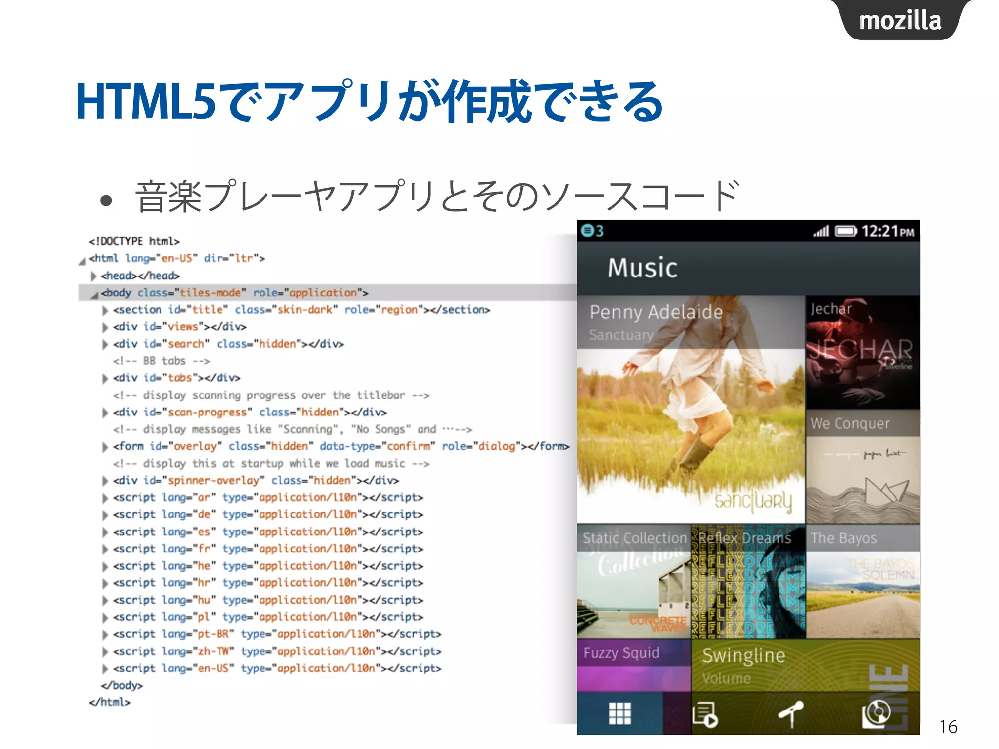
Task: Expand the script lang pl node
Action: pyautogui.click(x=105, y=617)
